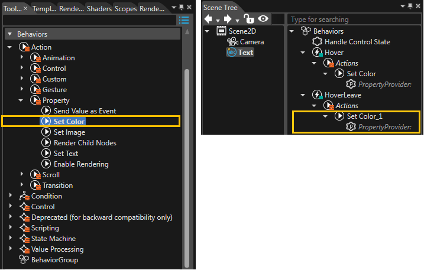
Task: Select Set Color_1 under HoverLeave
Action: tap(364, 116)
